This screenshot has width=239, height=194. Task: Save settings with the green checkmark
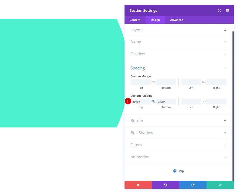pos(220,185)
